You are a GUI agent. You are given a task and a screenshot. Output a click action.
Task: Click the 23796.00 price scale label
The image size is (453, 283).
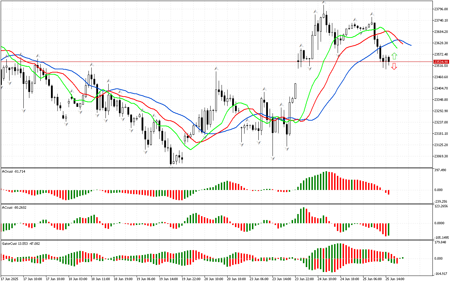[441, 9]
